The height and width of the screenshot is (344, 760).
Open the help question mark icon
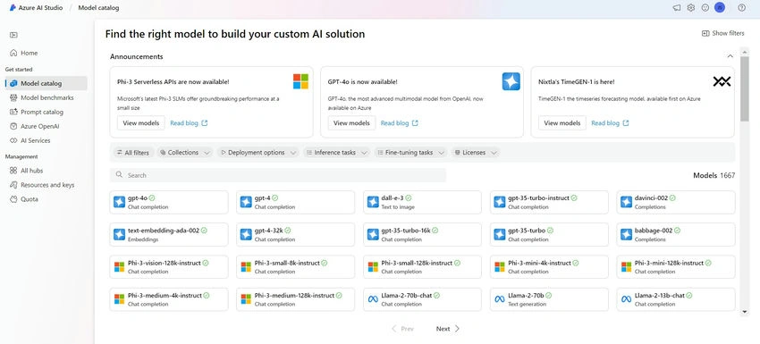[x=741, y=8]
